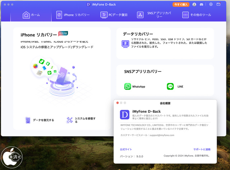Click support@imyfone.com email text
Viewport: 230px width, 170px height.
coord(162,135)
